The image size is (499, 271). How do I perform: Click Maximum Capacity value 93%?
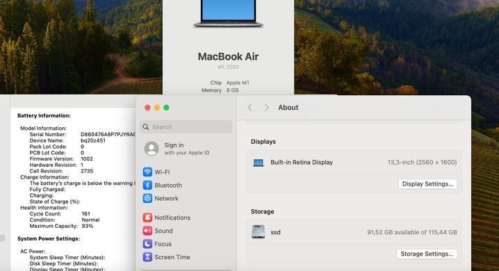(87, 226)
